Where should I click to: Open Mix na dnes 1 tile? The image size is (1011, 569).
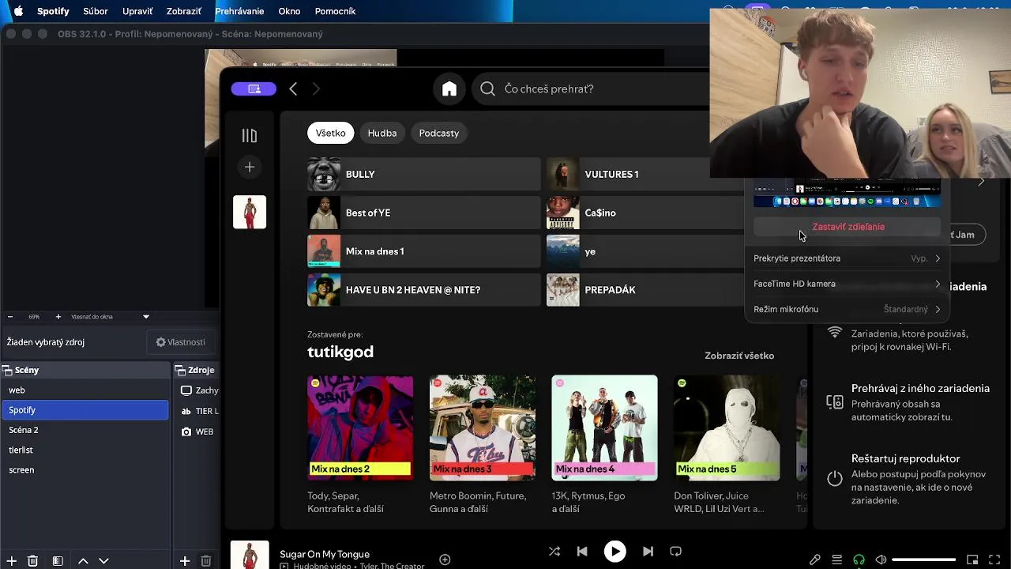point(423,251)
